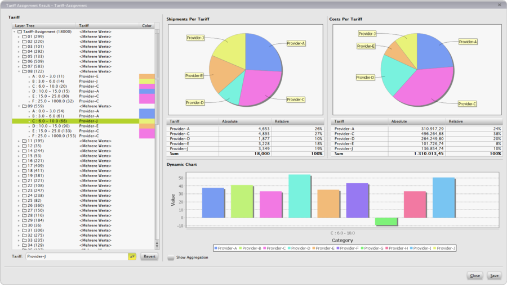Viewport: 507px width, 285px height.
Task: Click the folder icon for layer 08
Action: click(24, 71)
